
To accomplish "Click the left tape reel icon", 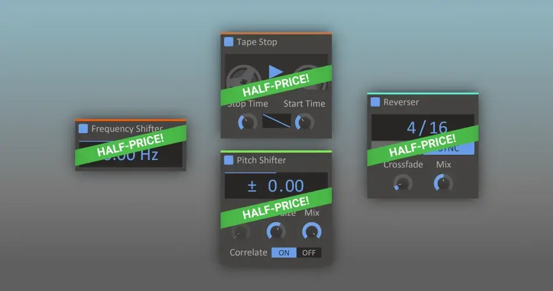I will [243, 79].
